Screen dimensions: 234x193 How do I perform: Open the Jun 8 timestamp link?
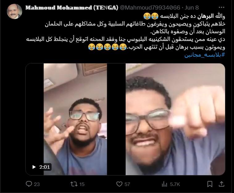click(x=192, y=8)
